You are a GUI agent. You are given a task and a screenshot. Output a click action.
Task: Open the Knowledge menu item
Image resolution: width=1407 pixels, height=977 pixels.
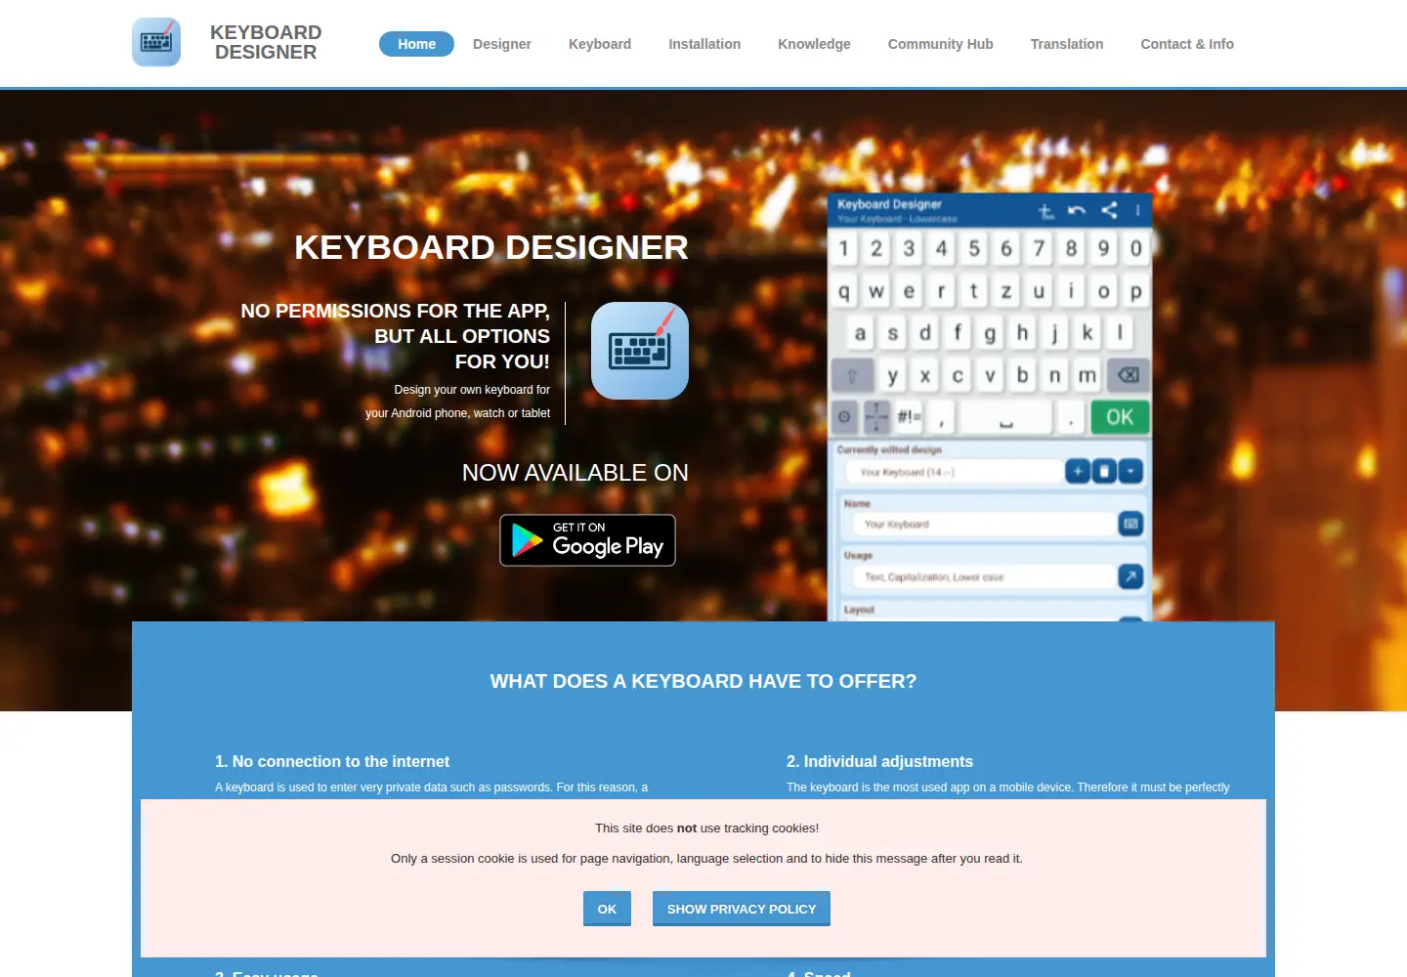814,44
